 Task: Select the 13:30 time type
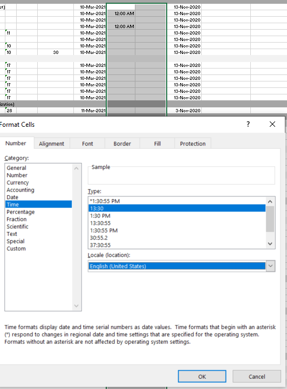[x=177, y=208]
